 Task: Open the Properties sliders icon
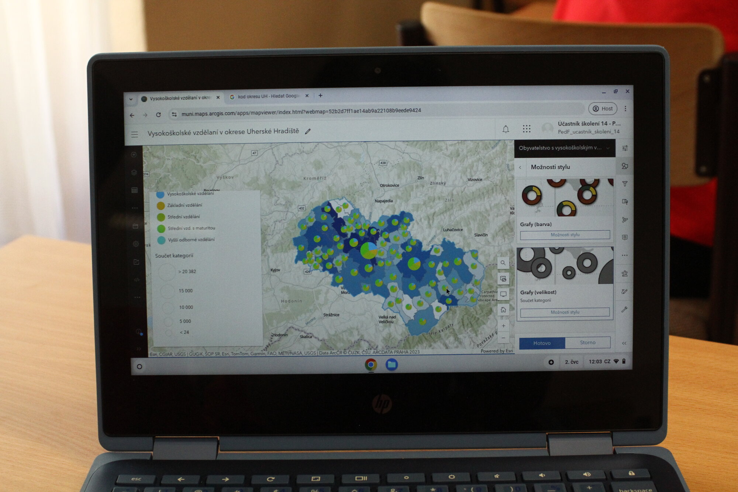point(625,148)
